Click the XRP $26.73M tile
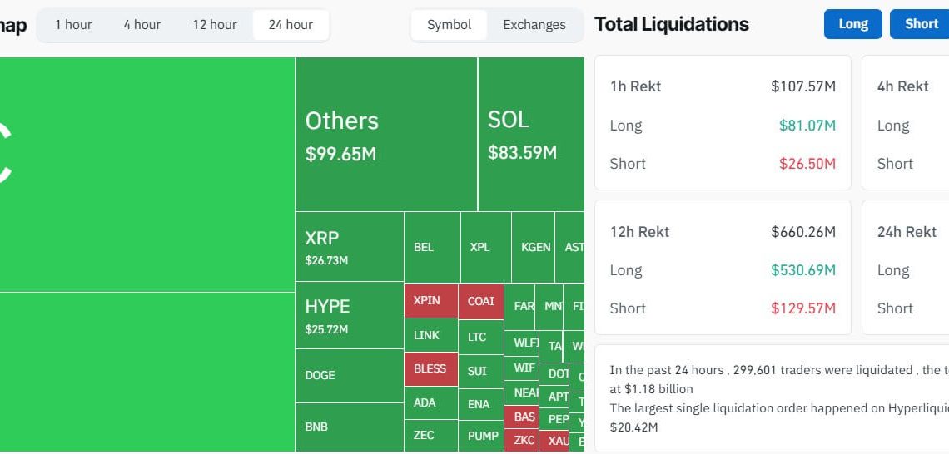The width and height of the screenshot is (949, 454). pyautogui.click(x=350, y=247)
